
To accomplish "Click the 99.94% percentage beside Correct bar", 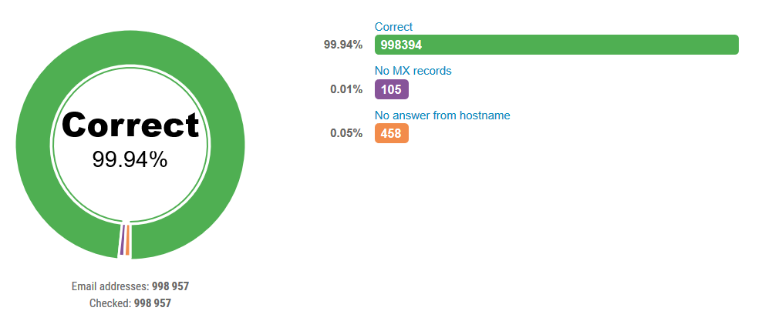I will click(x=343, y=45).
